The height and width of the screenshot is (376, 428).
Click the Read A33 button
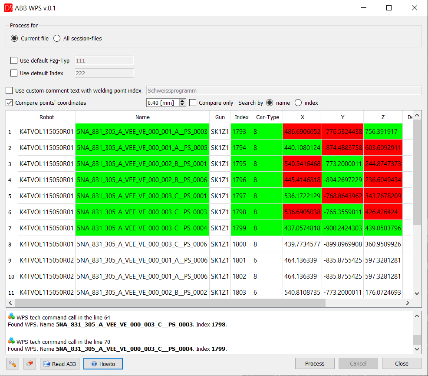(x=60, y=364)
